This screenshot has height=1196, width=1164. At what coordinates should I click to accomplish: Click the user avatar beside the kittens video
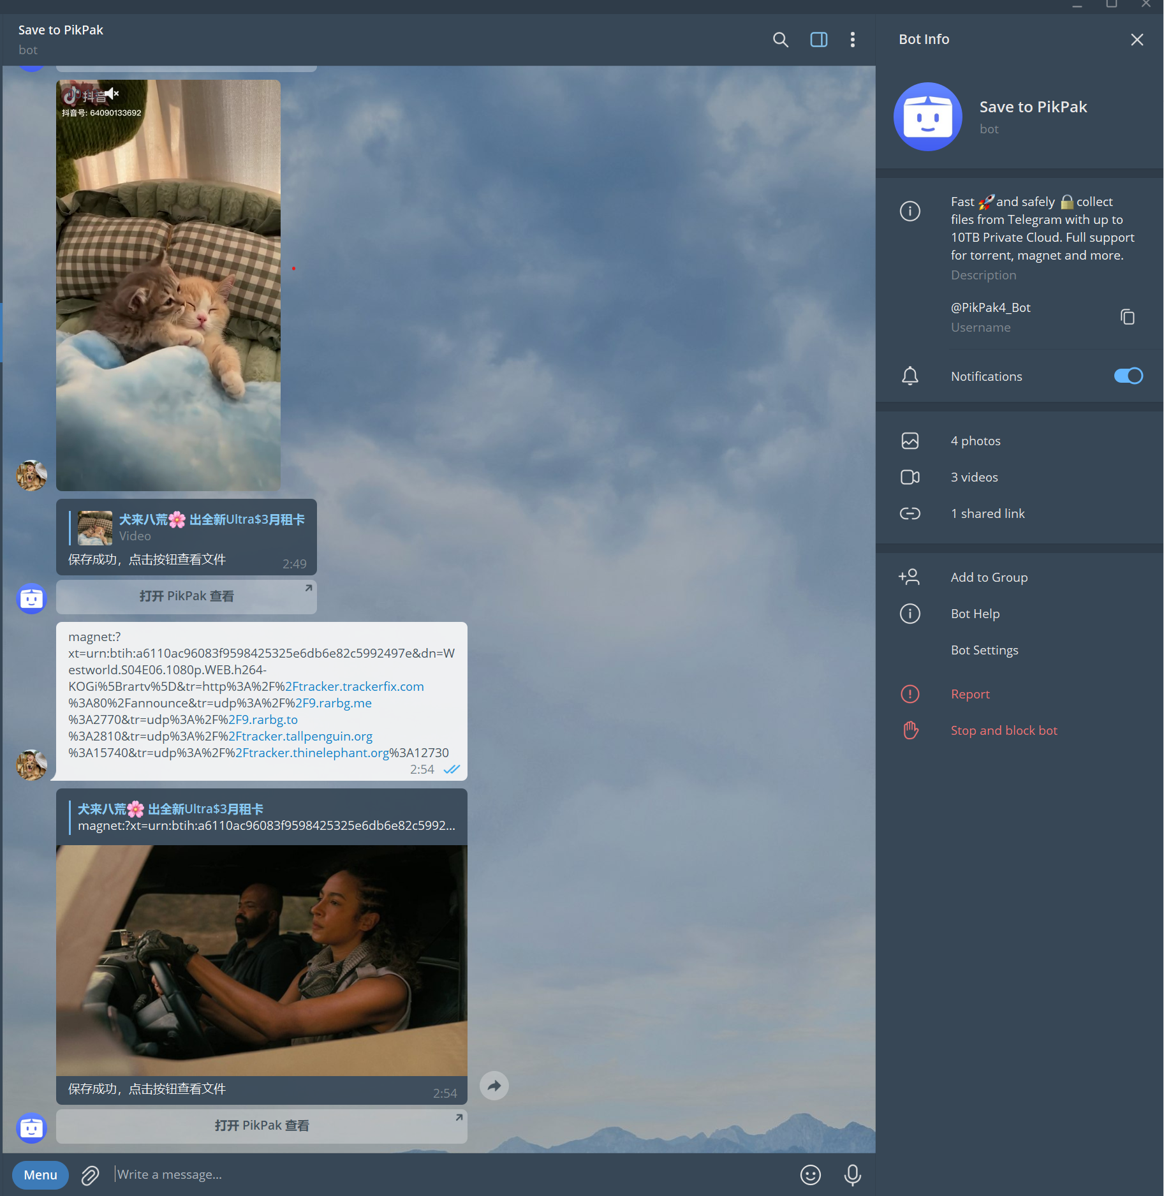31,475
